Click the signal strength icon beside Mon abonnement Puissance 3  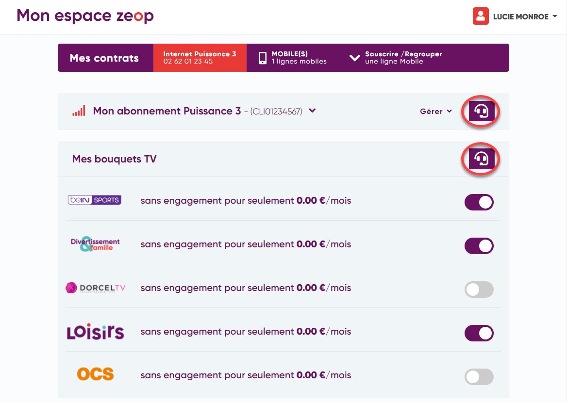click(79, 111)
